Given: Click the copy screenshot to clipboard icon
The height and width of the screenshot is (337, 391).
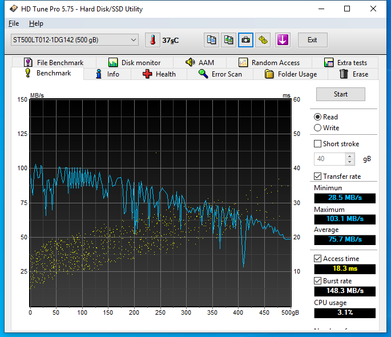Looking at the screenshot, I should (229, 40).
